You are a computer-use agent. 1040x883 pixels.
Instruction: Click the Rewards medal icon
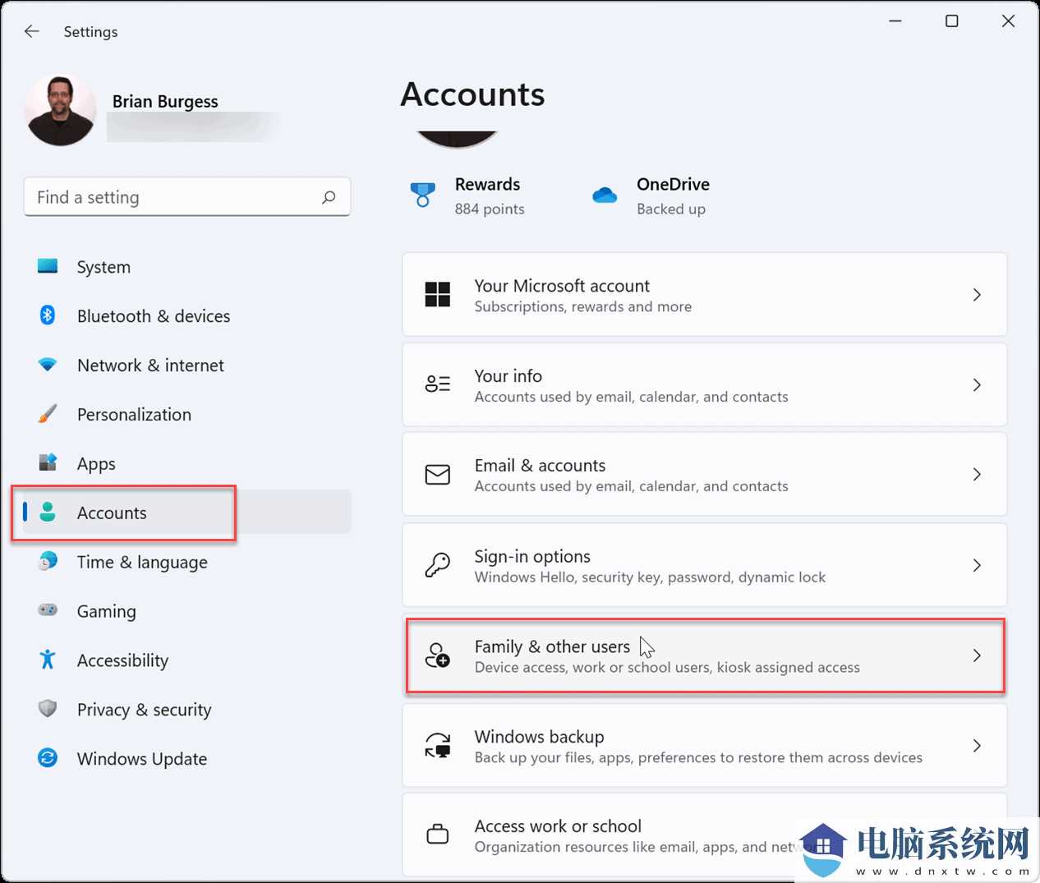(x=422, y=195)
